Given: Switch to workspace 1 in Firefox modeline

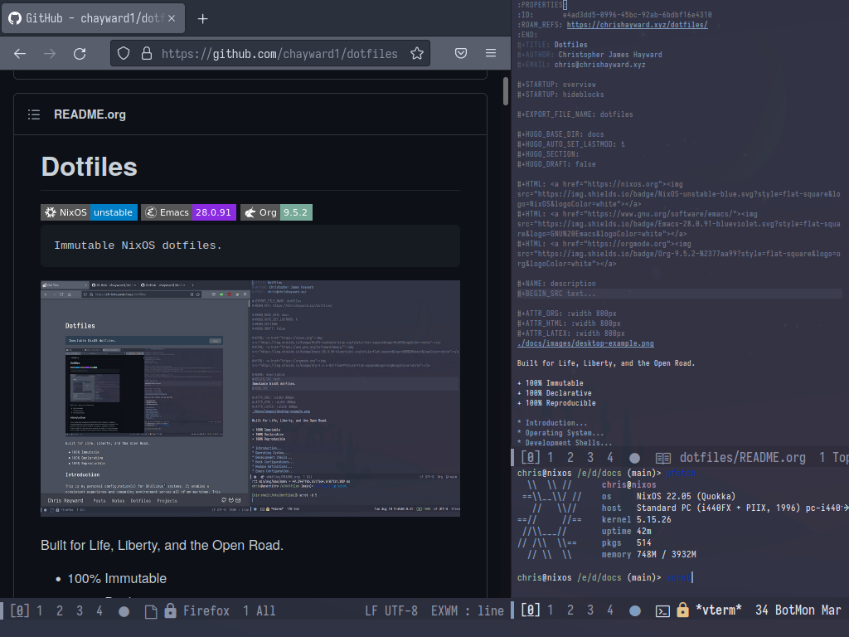Looking at the screenshot, I should point(40,611).
